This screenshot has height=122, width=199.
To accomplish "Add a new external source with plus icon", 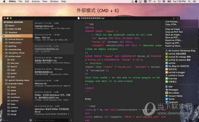I will [x=4, y=120].
